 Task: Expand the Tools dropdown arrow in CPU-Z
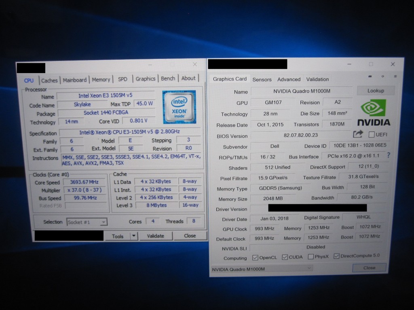[134, 236]
